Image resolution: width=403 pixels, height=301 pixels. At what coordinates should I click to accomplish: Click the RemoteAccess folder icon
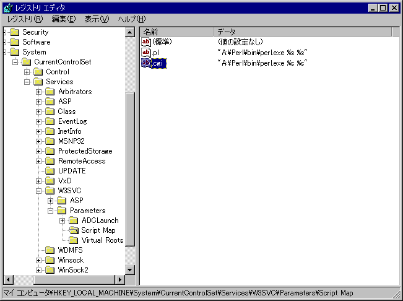pyautogui.click(x=50, y=161)
